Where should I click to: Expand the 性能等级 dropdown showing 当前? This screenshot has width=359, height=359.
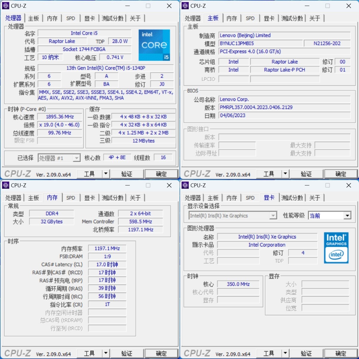[x=347, y=216]
